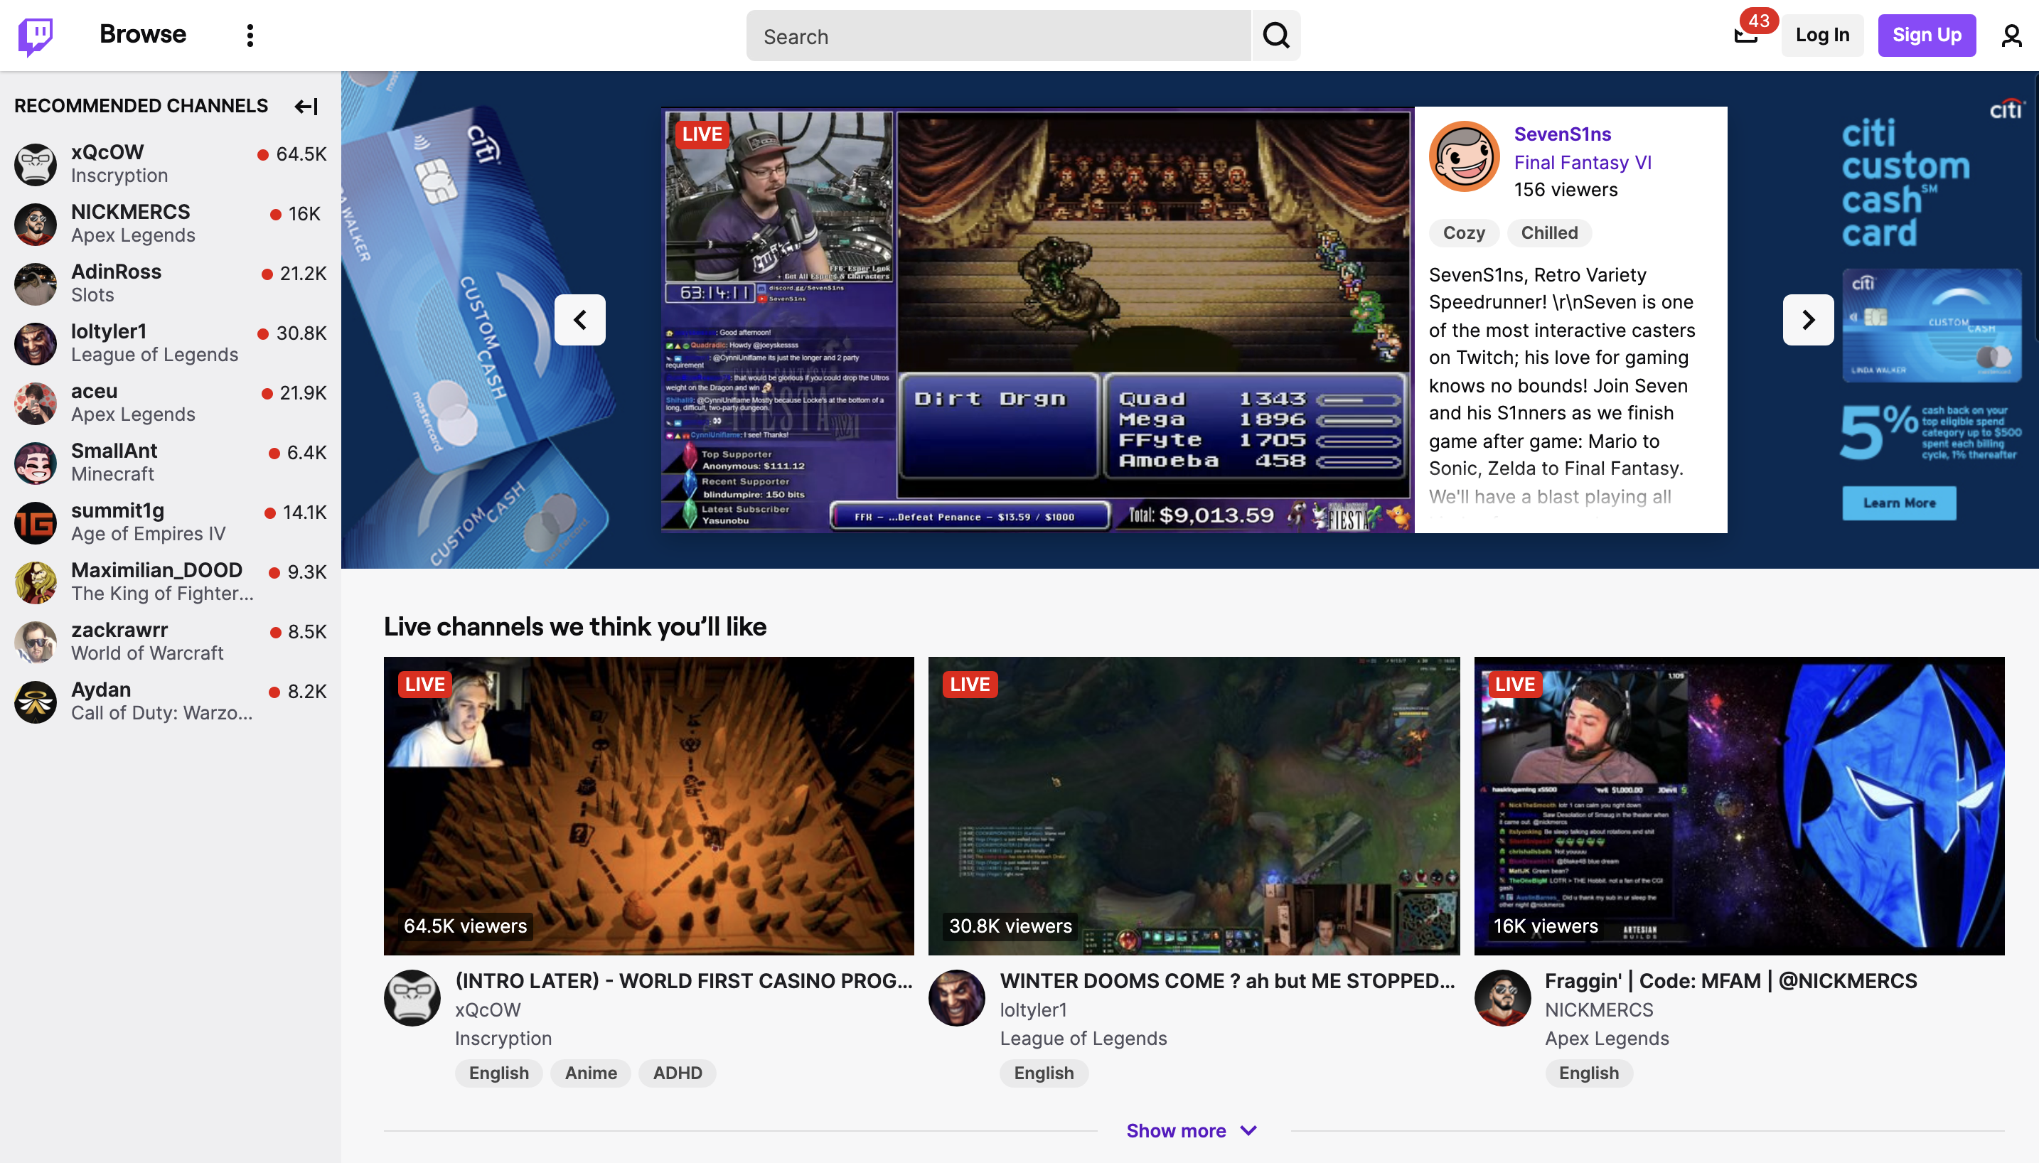The image size is (2039, 1163).
Task: Expand the Show more channels section
Action: click(x=1190, y=1131)
